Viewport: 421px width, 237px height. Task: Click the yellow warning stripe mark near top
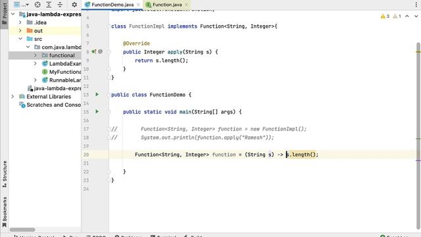tap(418, 51)
